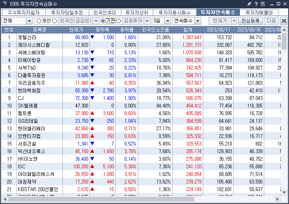This screenshot has height=204, width=289.
Task: Click the horizontal scrollbar right arrow
Action: pos(278,199)
